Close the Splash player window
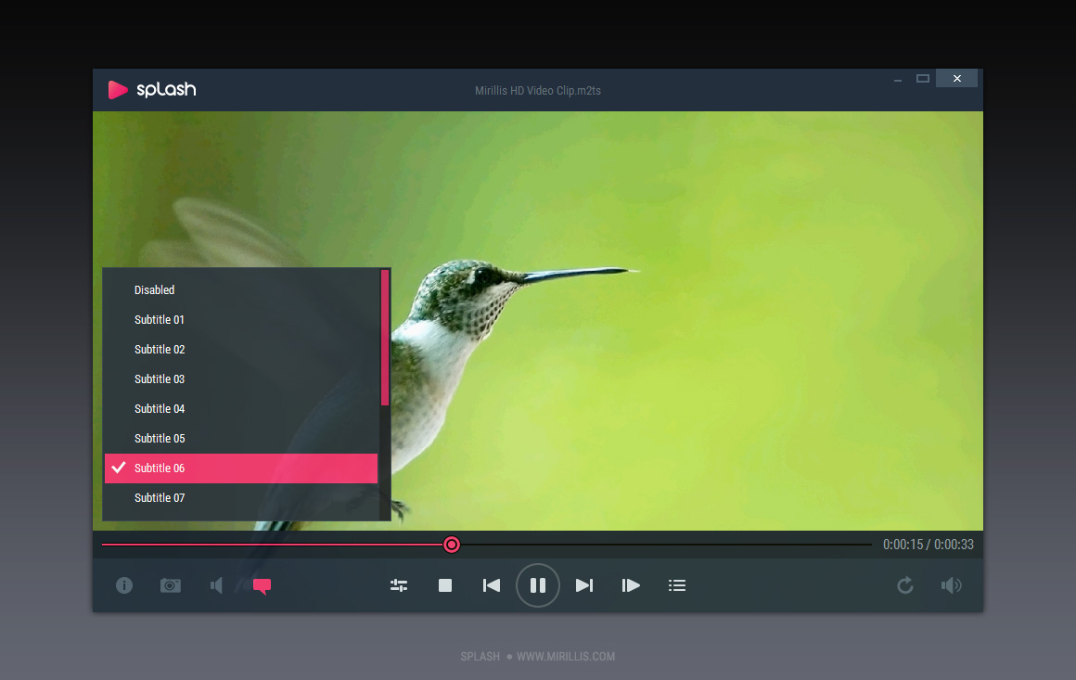1076x680 pixels. click(957, 79)
